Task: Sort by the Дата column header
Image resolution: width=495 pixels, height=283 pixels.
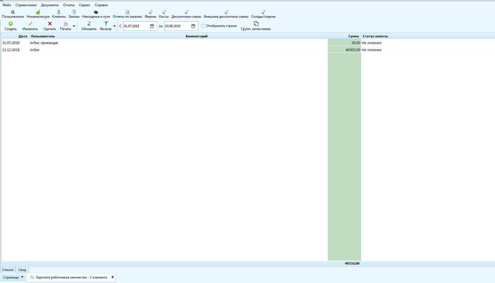Action: [15, 36]
